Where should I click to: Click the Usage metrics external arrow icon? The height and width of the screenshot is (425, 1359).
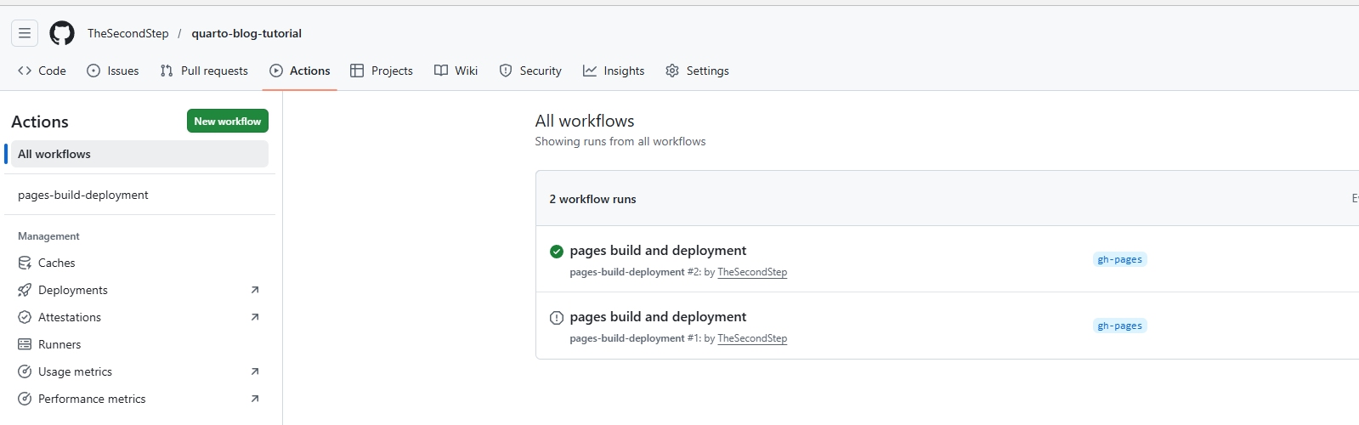pos(255,371)
